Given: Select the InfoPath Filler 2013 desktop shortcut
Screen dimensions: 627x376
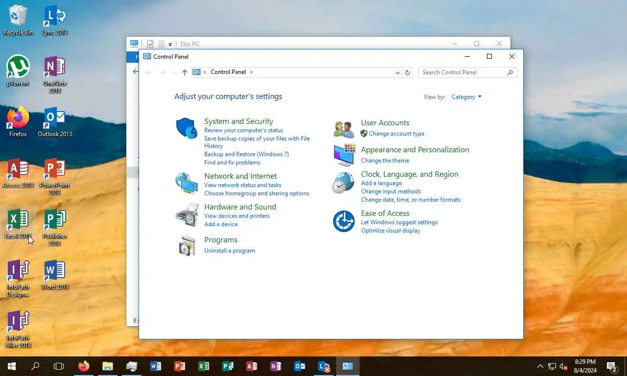Looking at the screenshot, I should [18, 329].
